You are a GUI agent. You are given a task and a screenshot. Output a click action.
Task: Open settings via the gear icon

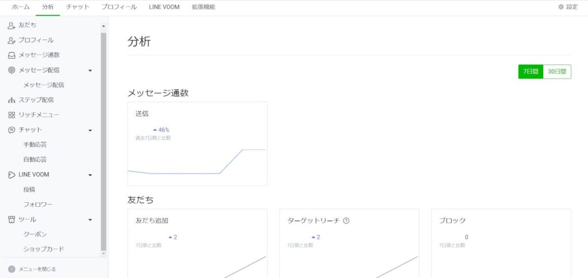click(561, 7)
